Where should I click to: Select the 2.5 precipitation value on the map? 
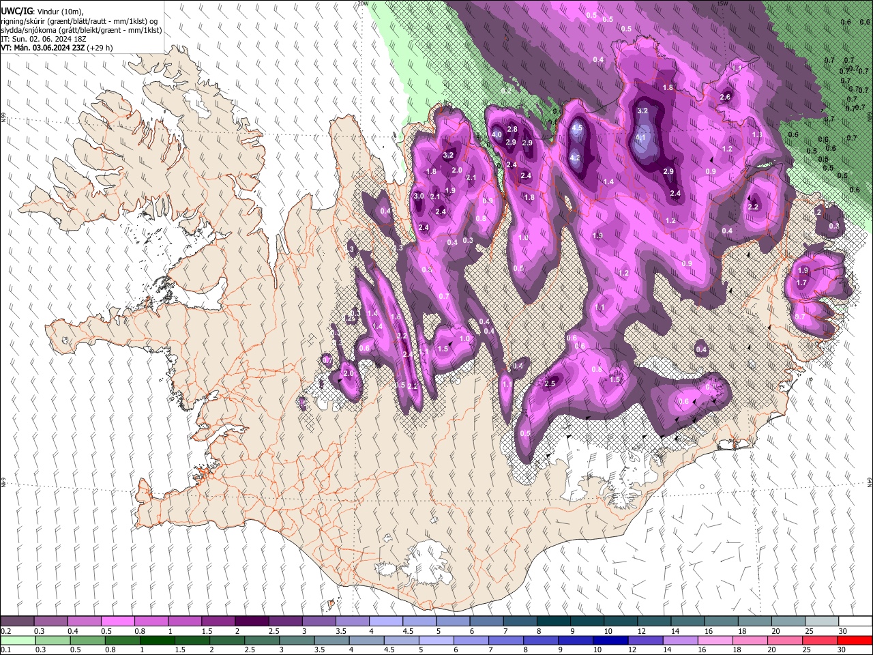[x=550, y=383]
